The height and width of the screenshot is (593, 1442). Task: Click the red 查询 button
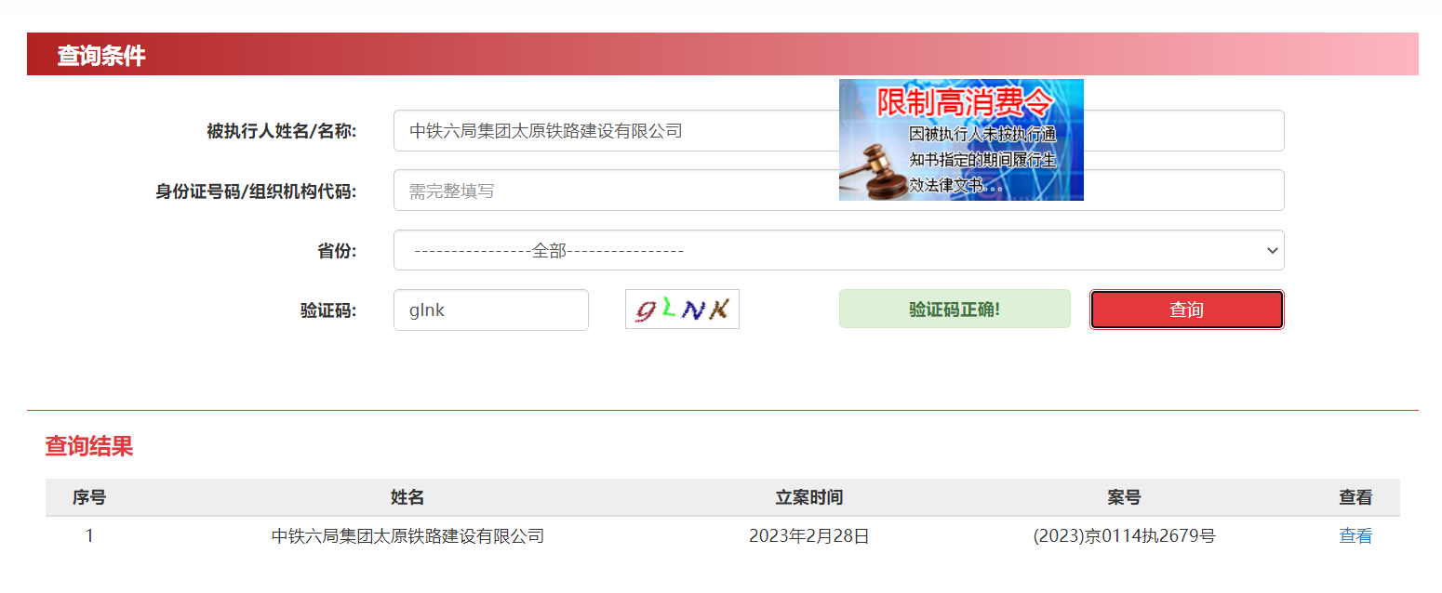tap(1186, 310)
